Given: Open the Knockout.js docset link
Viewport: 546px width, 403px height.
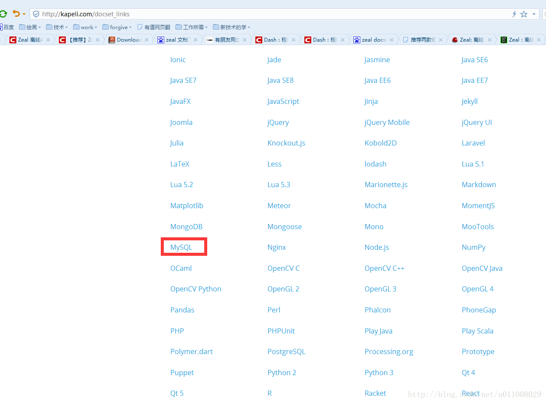Looking at the screenshot, I should [286, 143].
